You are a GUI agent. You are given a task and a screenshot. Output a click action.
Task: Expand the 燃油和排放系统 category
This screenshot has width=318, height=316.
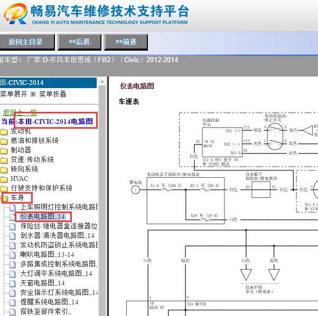34,140
